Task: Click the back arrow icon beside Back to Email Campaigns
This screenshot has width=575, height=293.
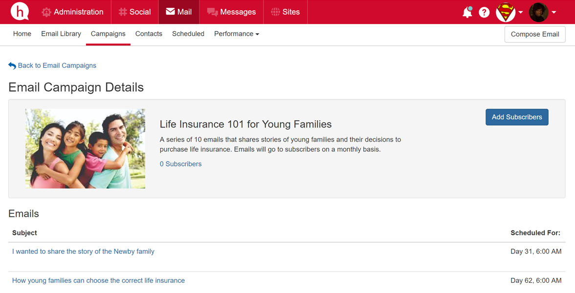Action: [12, 65]
